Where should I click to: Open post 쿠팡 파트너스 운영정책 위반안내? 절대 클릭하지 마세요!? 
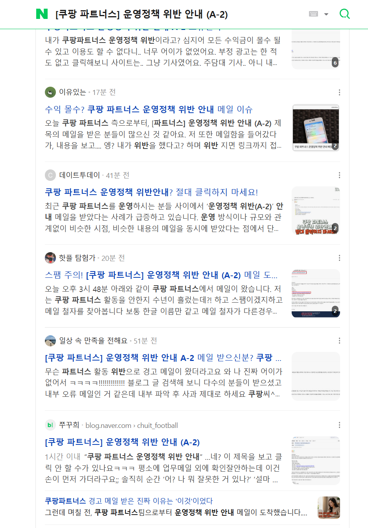152,192
